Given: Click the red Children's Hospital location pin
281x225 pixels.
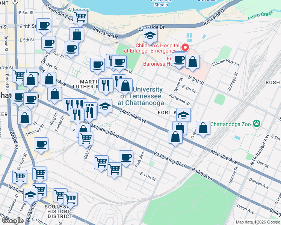Looking at the screenshot, I should coord(185,48).
